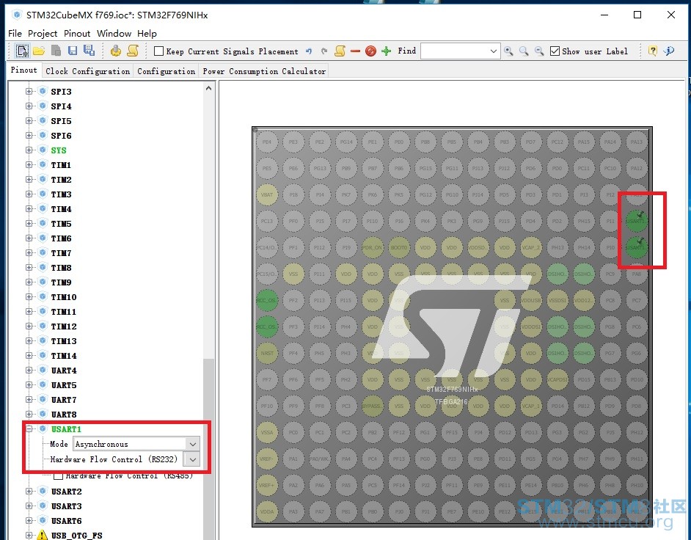The height and width of the screenshot is (540, 691).
Task: Click the red minus icon
Action: pos(355,51)
